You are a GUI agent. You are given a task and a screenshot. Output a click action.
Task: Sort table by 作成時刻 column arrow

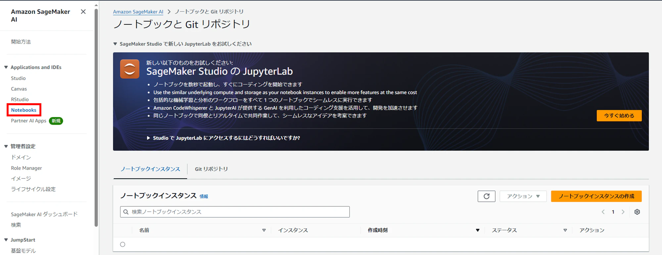[x=478, y=230]
